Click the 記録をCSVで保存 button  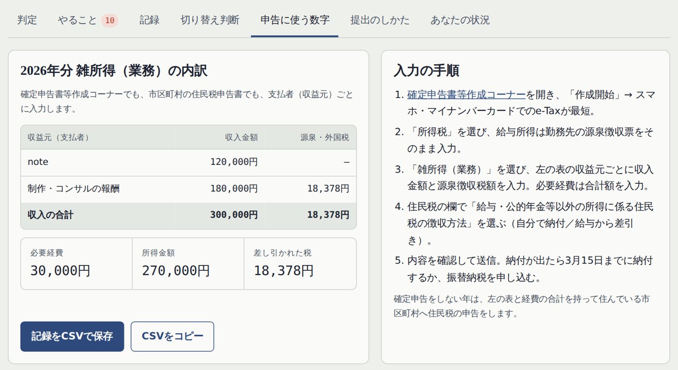tap(72, 336)
